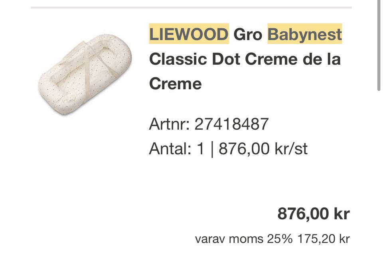This screenshot has width=383, height=260.
Task: Click the horizontal divider above the product
Action: (191, 7)
